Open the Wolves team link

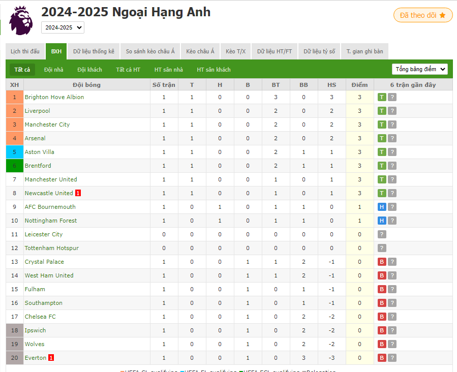(35, 344)
